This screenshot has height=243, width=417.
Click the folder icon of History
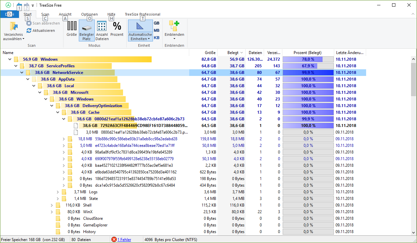pos(58,232)
